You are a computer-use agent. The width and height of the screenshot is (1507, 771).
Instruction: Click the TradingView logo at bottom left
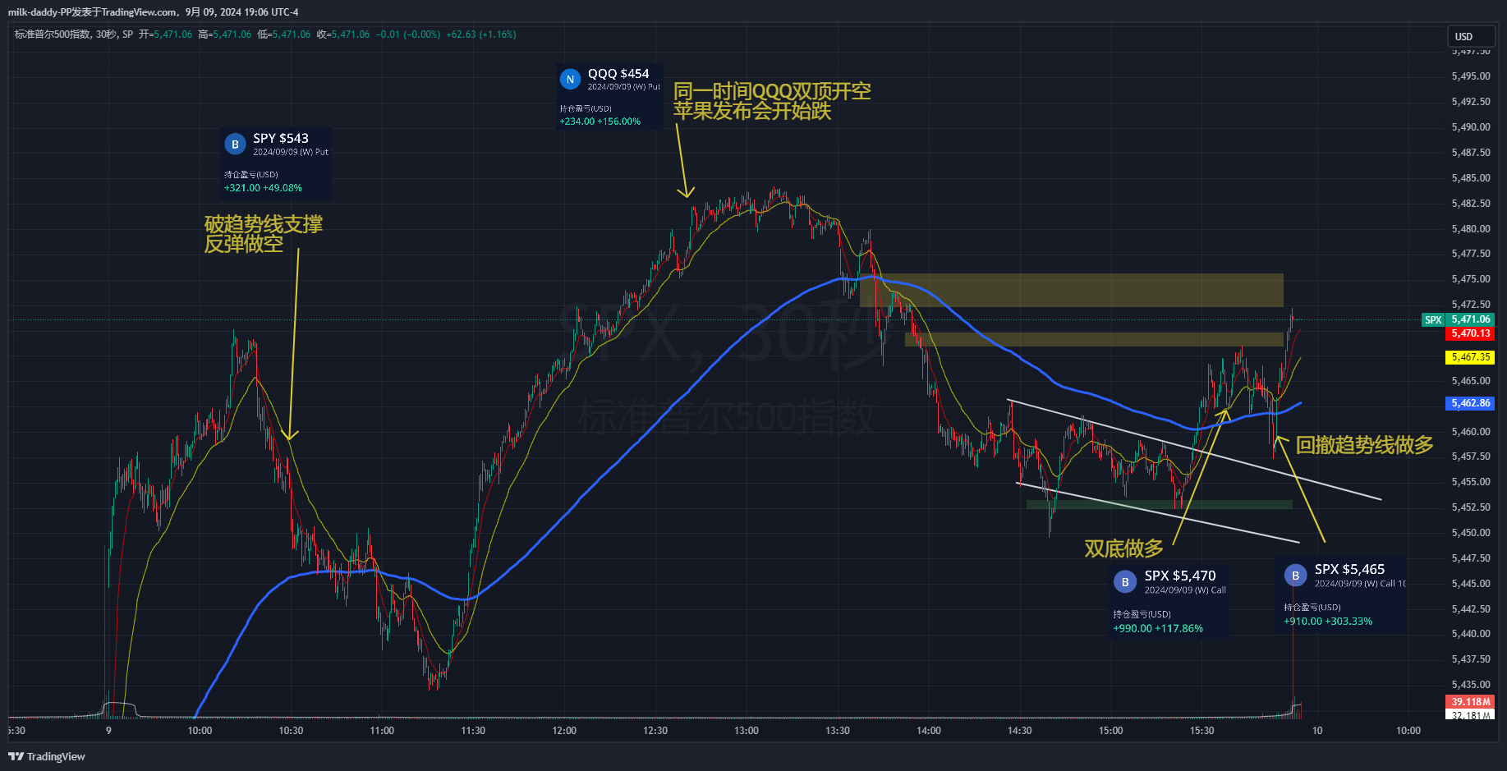(x=47, y=756)
